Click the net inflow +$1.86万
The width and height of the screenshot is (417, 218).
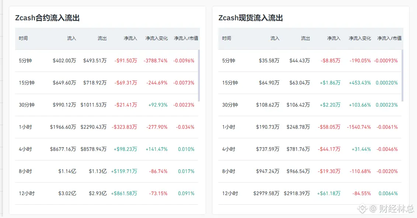(330, 83)
